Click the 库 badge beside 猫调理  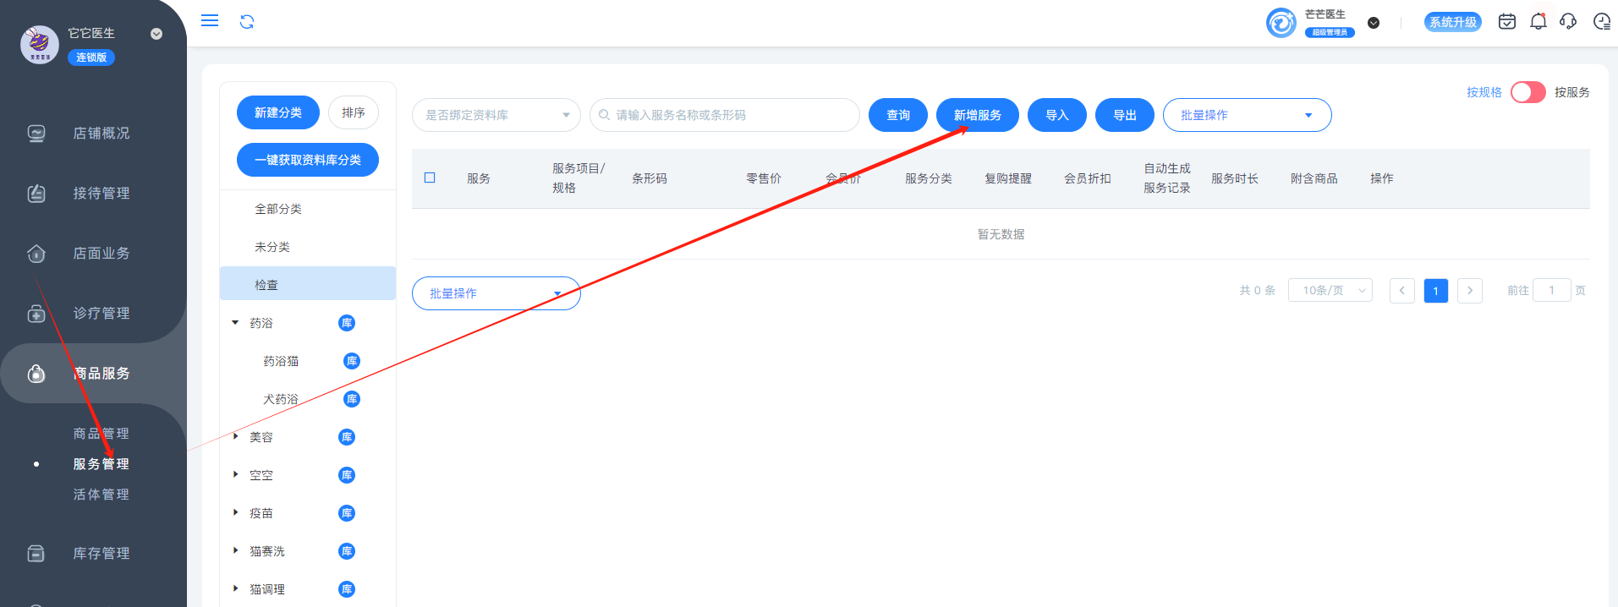pos(347,589)
